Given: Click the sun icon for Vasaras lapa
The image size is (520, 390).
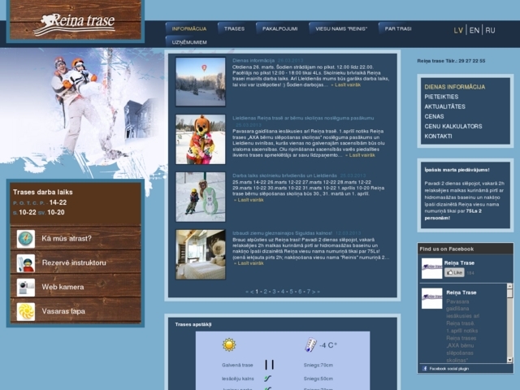Looking at the screenshot, I should point(26,312).
